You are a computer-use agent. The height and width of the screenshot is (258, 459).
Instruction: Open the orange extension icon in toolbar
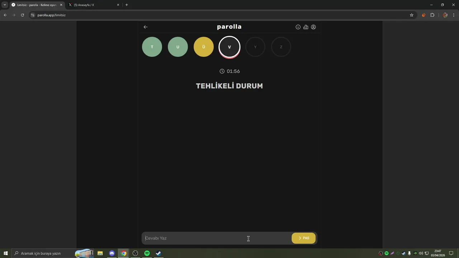(423, 15)
